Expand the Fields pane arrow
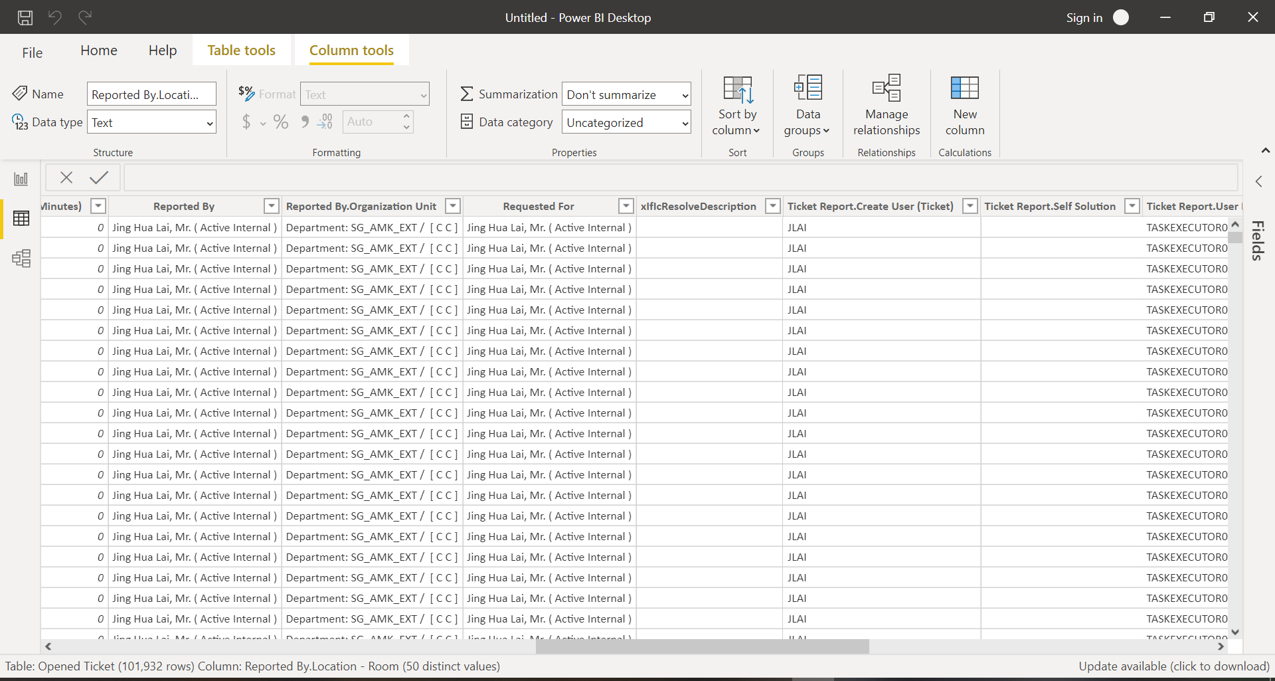This screenshot has width=1275, height=681. point(1258,181)
